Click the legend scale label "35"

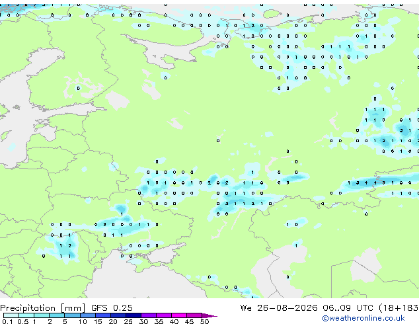tap(159, 321)
